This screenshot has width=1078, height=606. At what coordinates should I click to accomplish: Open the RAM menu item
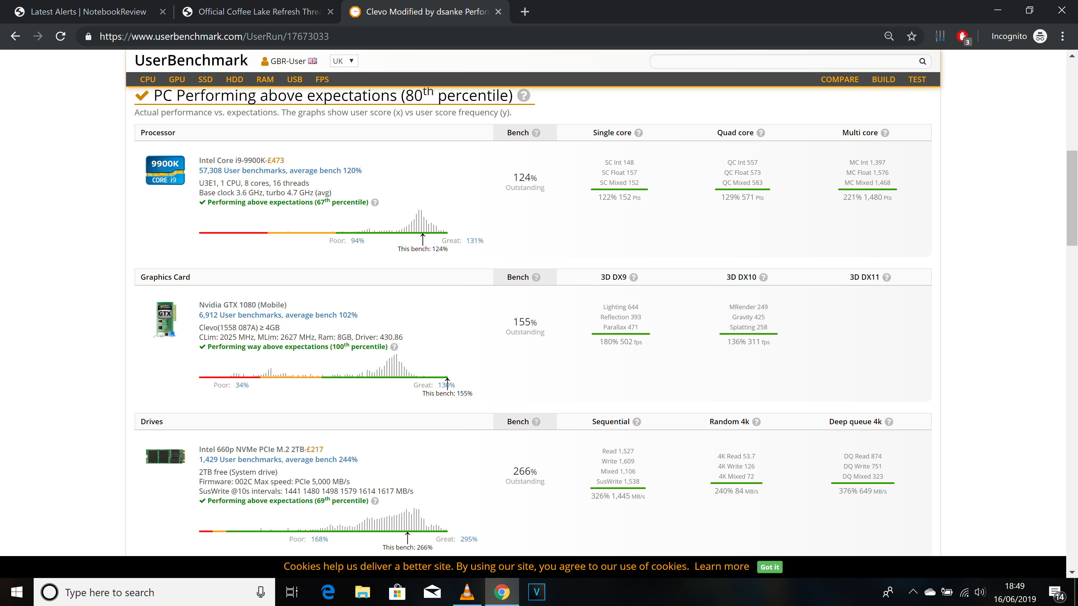click(x=265, y=79)
